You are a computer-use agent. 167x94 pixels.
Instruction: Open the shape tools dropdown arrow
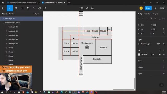24,8
